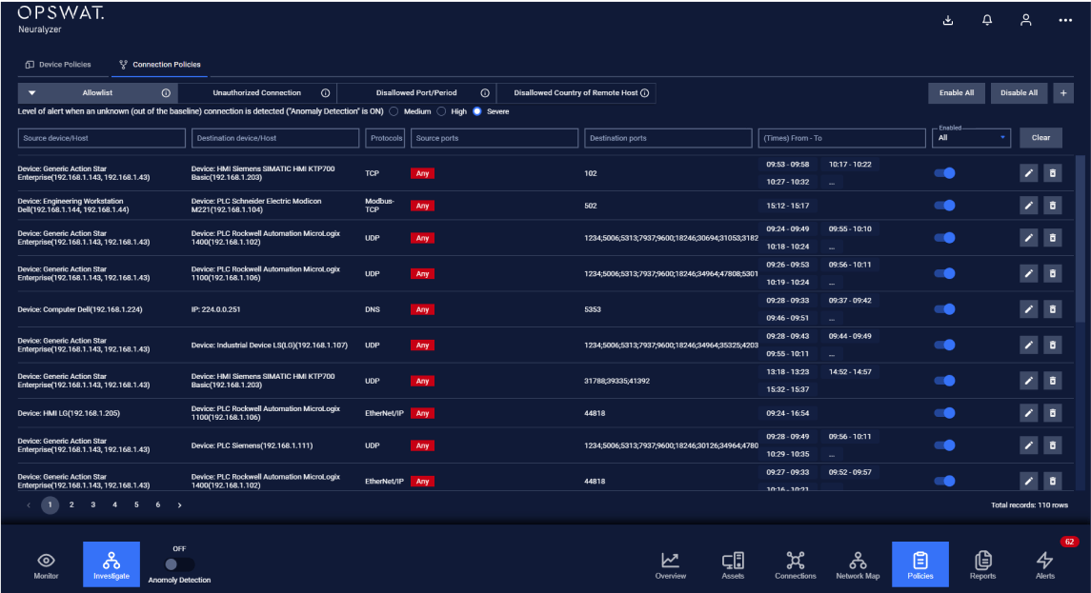The width and height of the screenshot is (1091, 593).
Task: Open the Policies page
Action: click(x=920, y=564)
